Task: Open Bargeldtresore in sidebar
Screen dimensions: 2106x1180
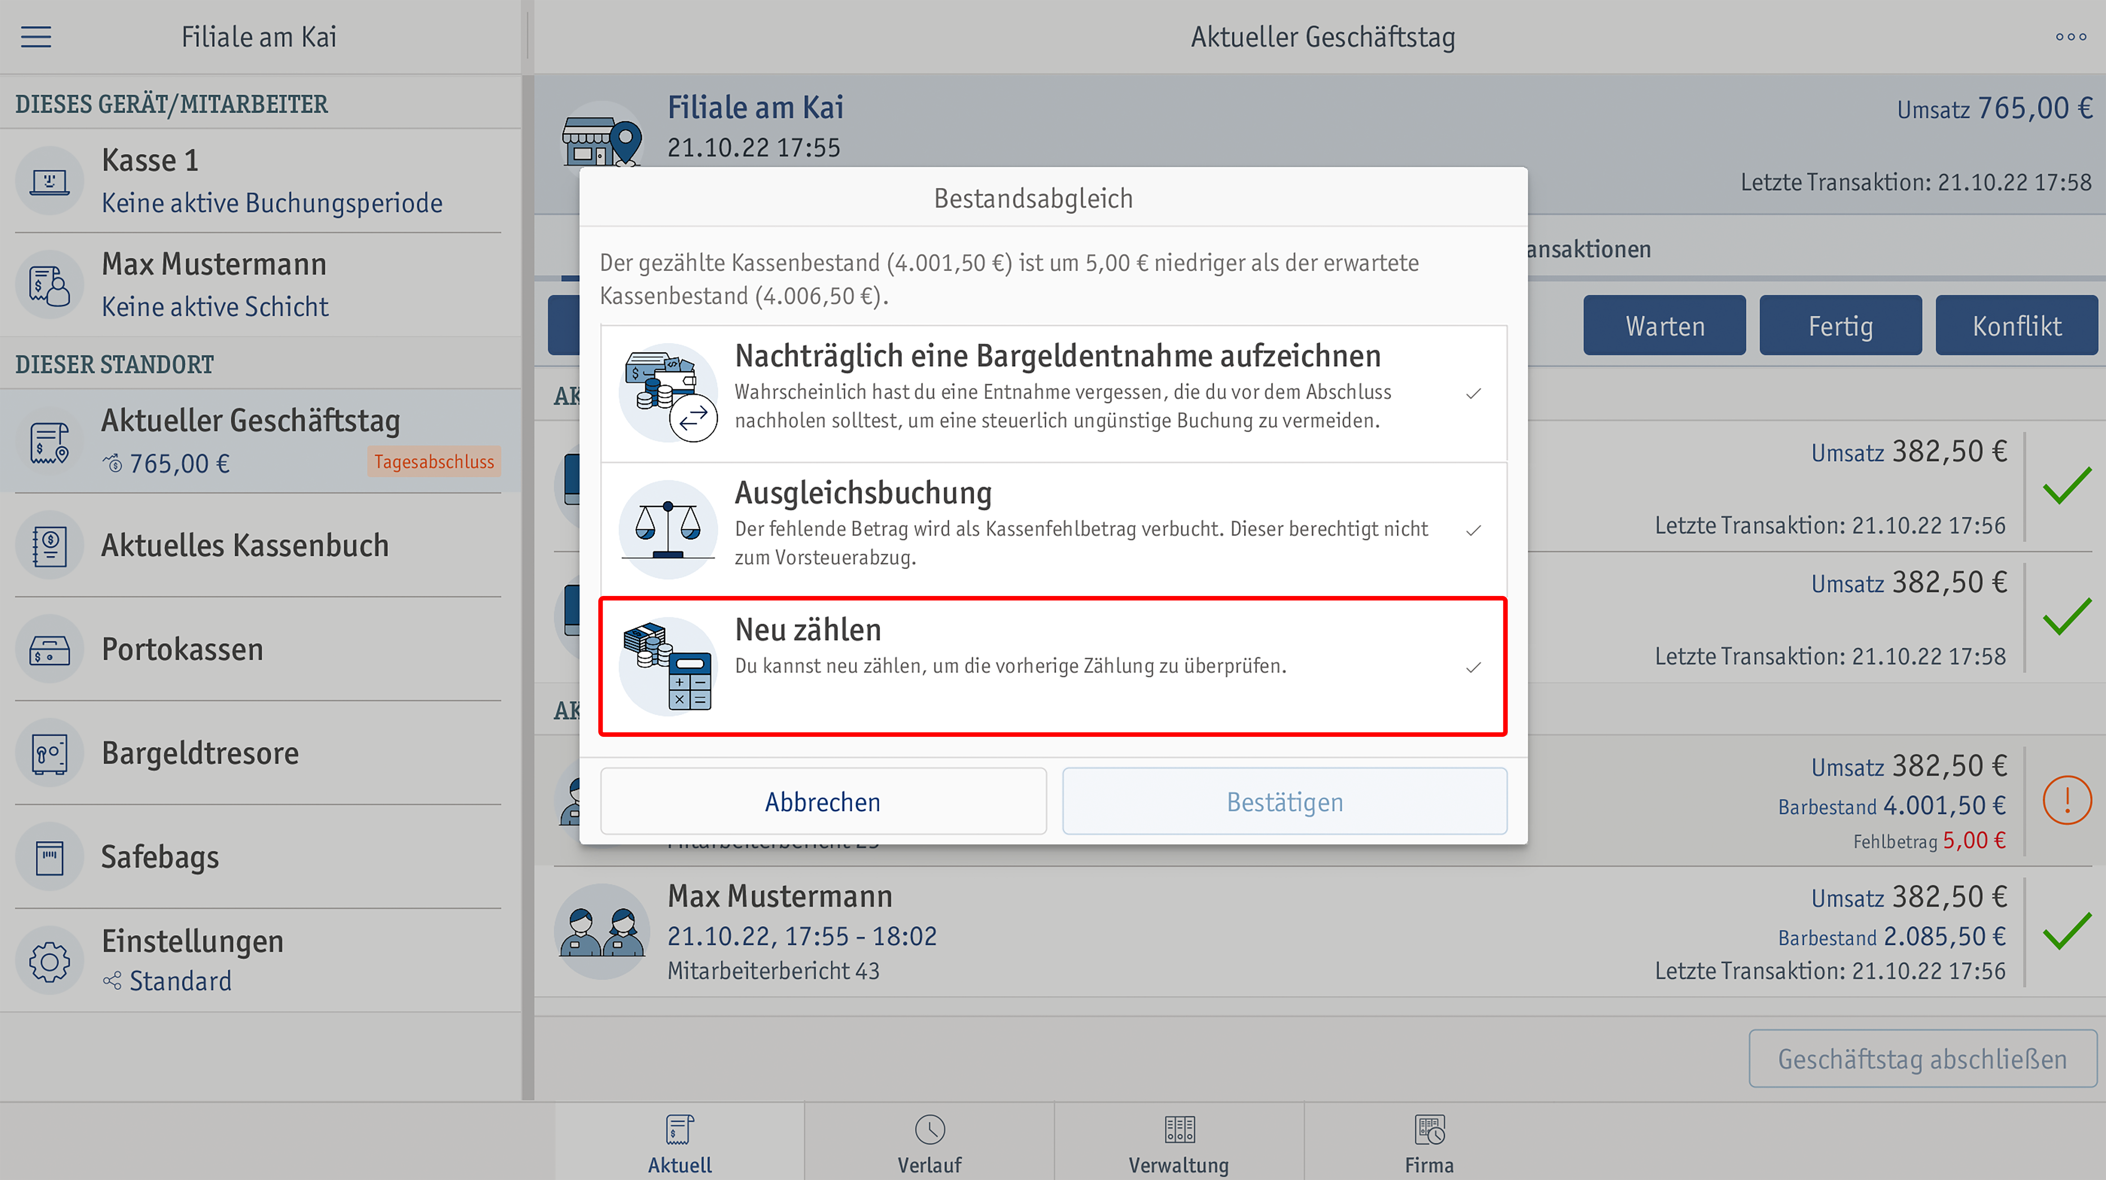Action: point(260,753)
